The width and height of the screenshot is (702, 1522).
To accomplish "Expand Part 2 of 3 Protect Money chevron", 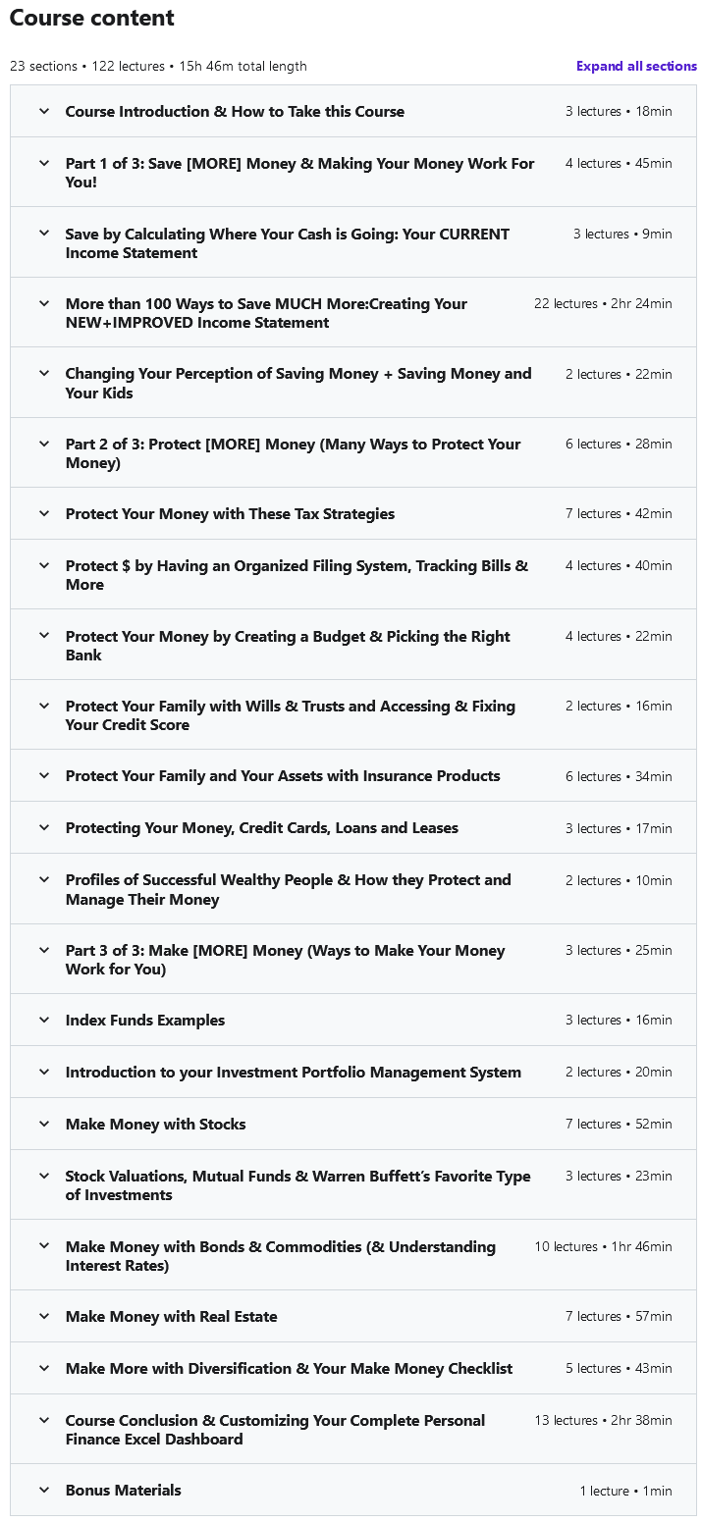I will [44, 444].
